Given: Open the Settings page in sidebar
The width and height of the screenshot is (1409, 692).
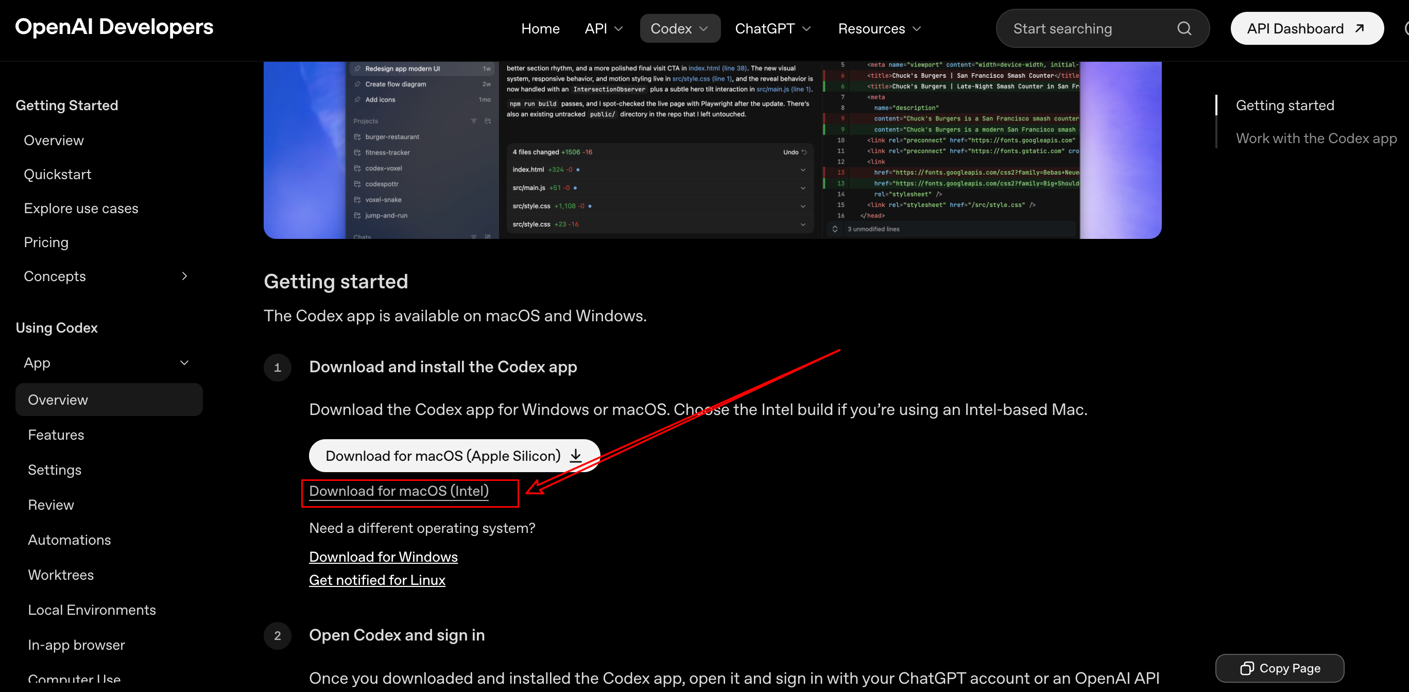Looking at the screenshot, I should 55,470.
